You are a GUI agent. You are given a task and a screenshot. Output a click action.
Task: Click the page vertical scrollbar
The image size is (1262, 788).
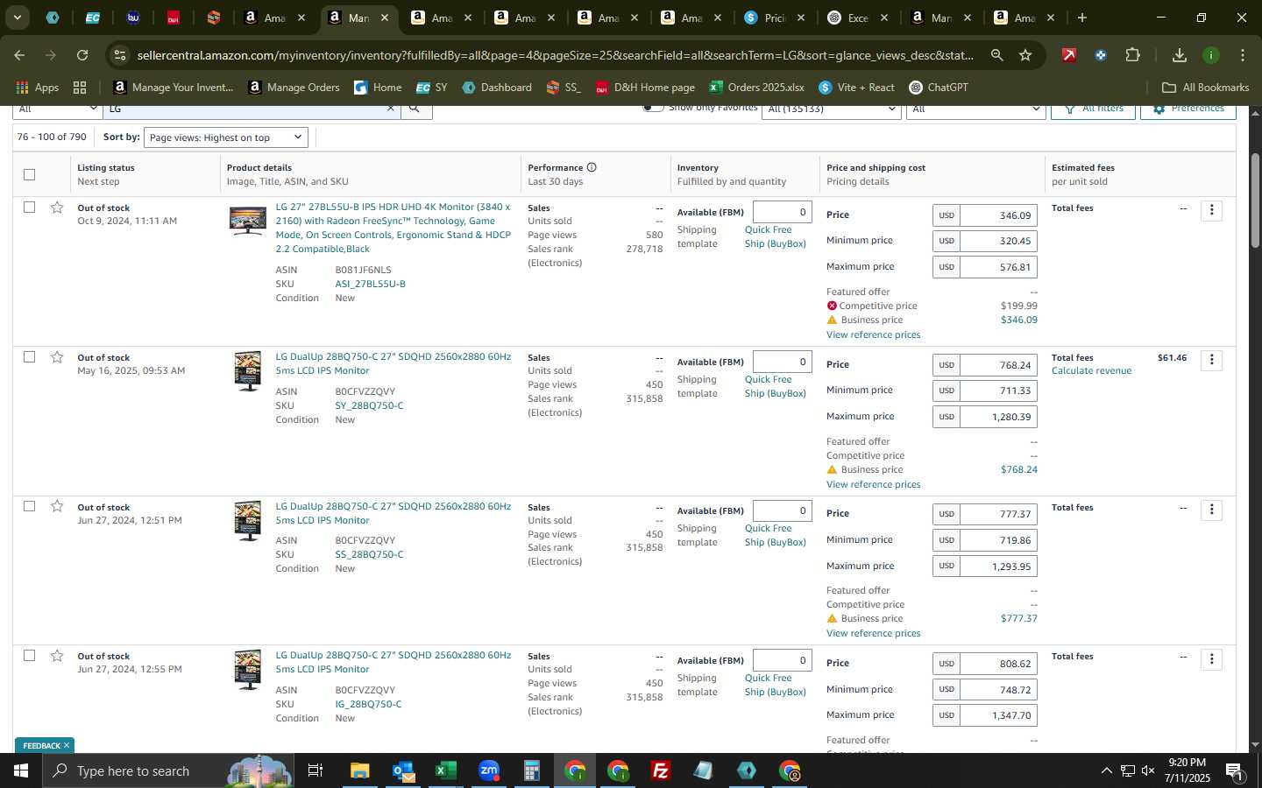1255,201
